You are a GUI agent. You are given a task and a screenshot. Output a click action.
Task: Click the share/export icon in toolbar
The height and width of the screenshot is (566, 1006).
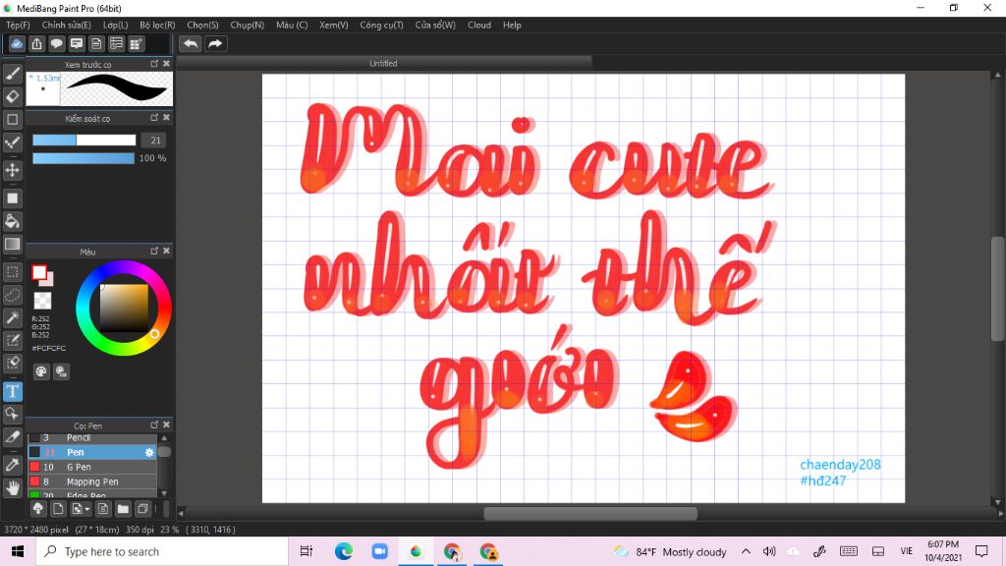tap(36, 43)
